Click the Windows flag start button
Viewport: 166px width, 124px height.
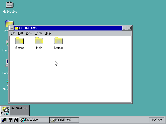coord(4,120)
